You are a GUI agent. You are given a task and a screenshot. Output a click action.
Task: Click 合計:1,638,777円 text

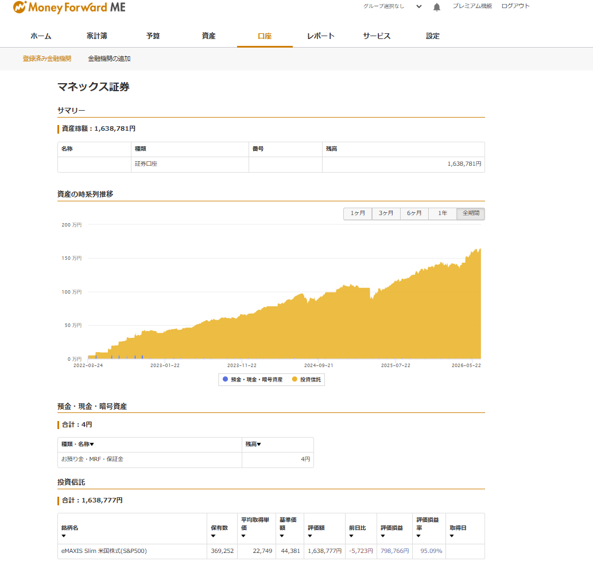(x=92, y=500)
